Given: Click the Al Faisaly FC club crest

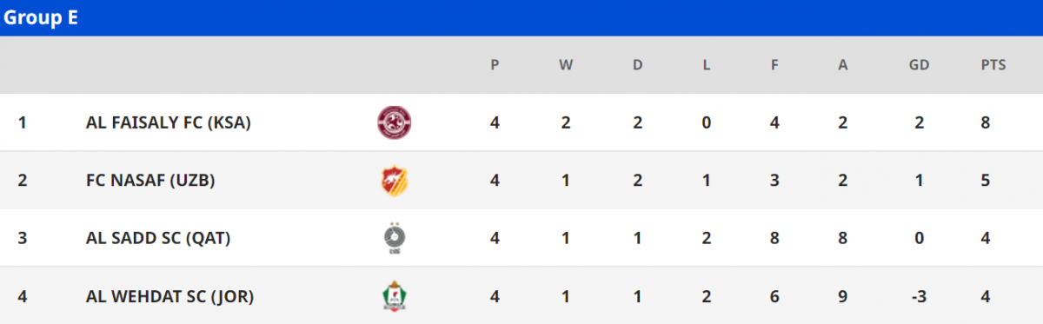Looking at the screenshot, I should 395,122.
